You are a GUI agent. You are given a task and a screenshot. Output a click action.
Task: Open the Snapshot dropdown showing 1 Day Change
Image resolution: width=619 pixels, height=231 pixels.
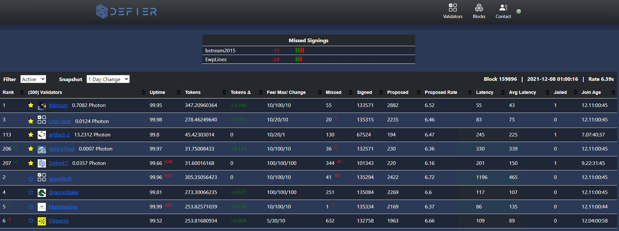108,79
